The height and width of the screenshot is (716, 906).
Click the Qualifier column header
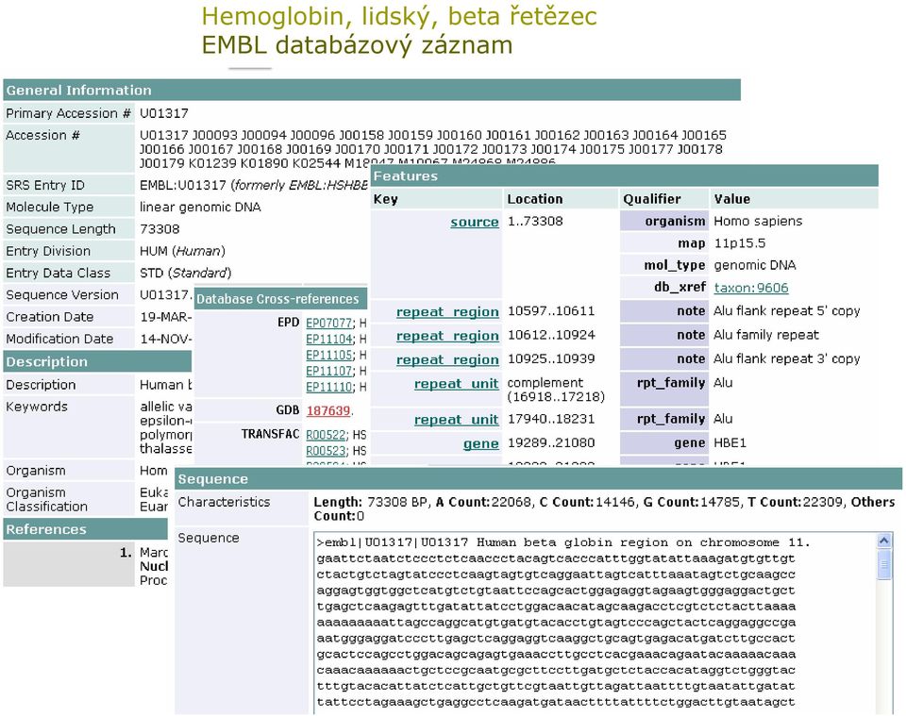pyautogui.click(x=652, y=199)
